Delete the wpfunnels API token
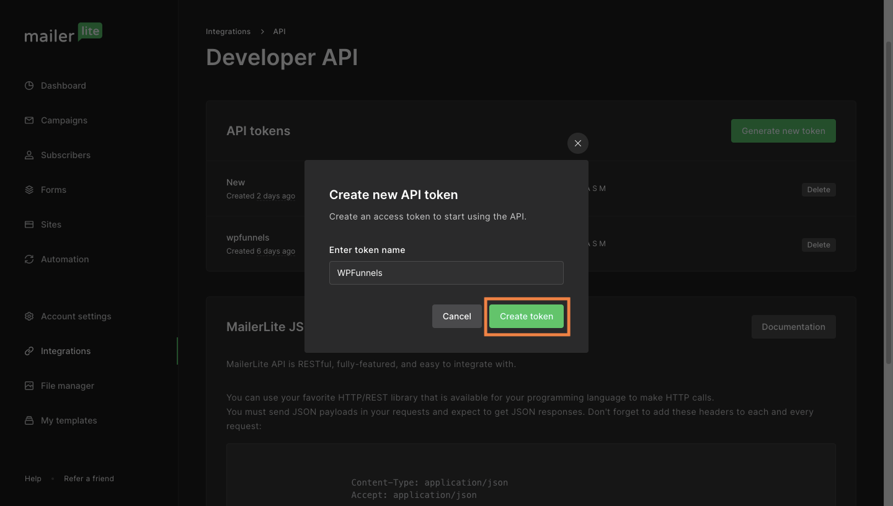This screenshot has height=506, width=893. click(x=819, y=245)
